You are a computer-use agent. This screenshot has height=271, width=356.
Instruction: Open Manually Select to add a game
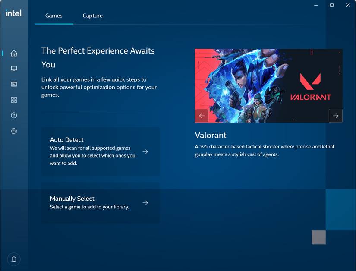pyautogui.click(x=101, y=202)
